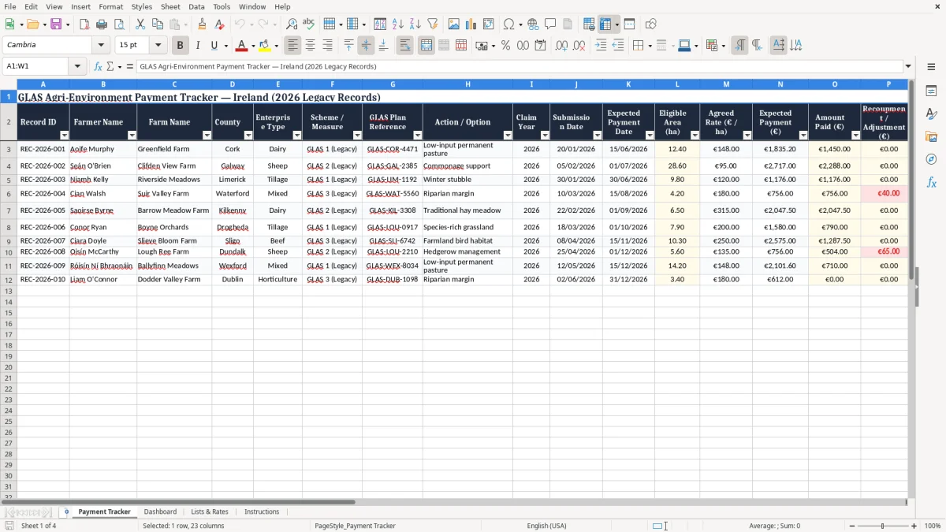The width and height of the screenshot is (946, 532).
Task: Click the Name Box field
Action: (x=37, y=67)
